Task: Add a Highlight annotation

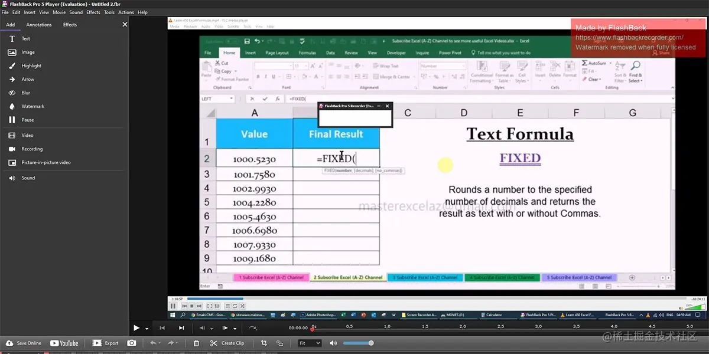Action: click(24, 66)
